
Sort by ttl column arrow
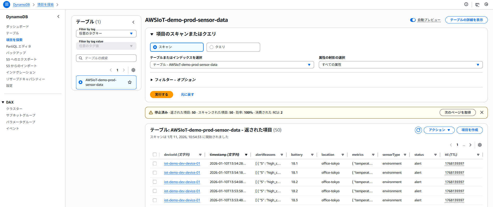coord(478,155)
